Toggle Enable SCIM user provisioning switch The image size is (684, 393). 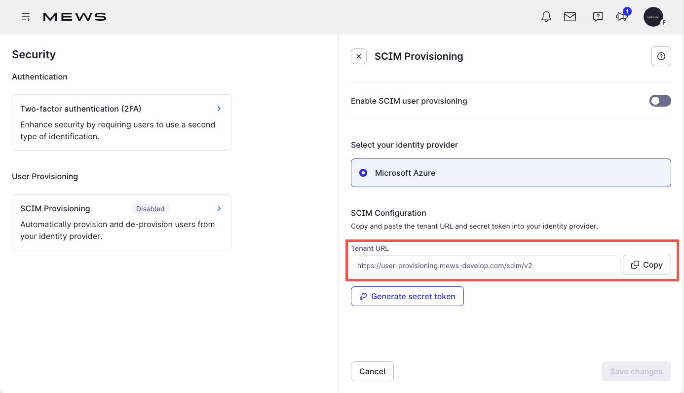tap(660, 101)
